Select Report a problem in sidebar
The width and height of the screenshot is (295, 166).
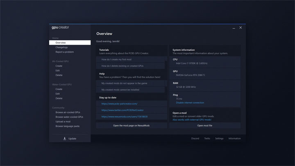coord(65,52)
